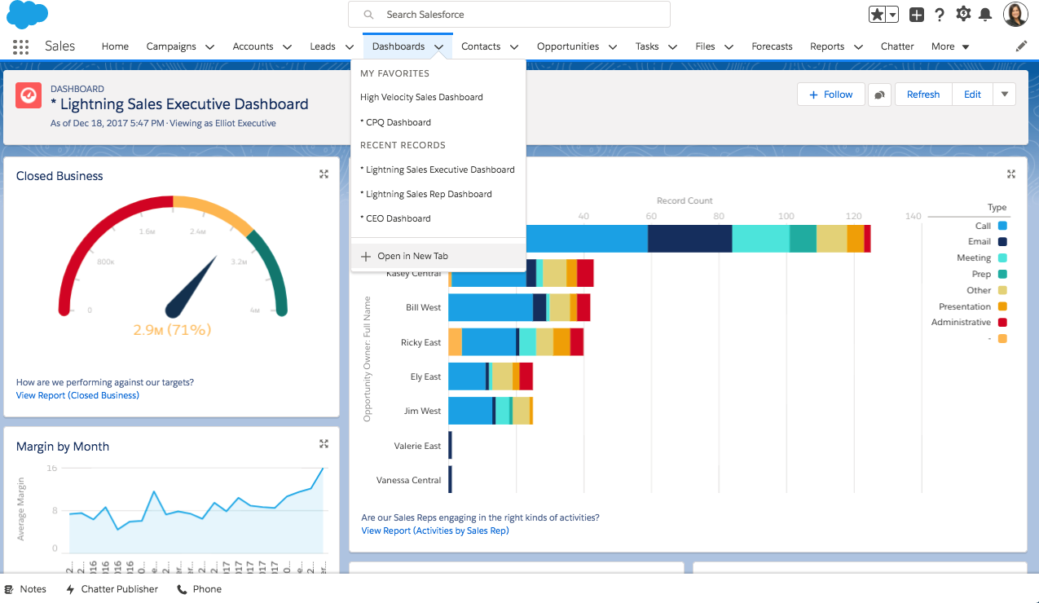
Task: Switch to the Campaigns tab
Action: (171, 46)
